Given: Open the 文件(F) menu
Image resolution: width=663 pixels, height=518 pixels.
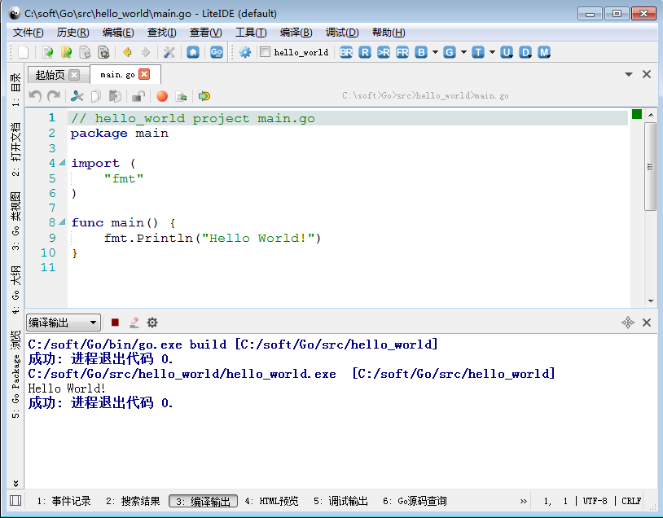Looking at the screenshot, I should (28, 33).
